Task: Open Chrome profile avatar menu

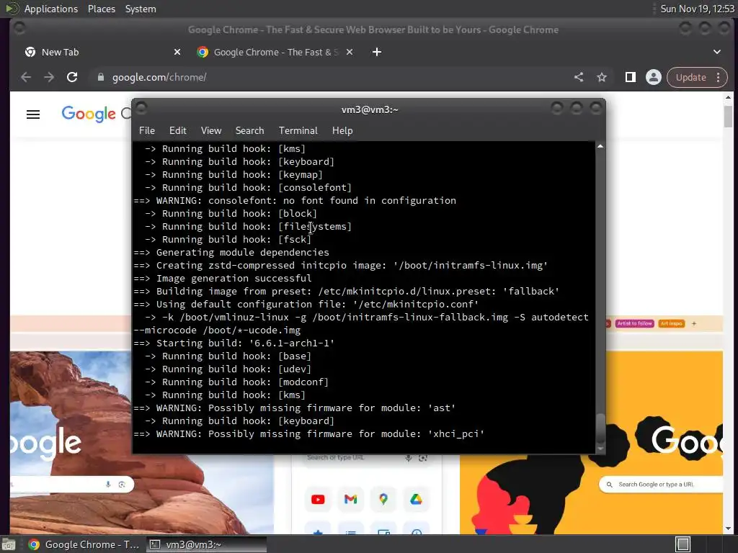Action: 653,77
